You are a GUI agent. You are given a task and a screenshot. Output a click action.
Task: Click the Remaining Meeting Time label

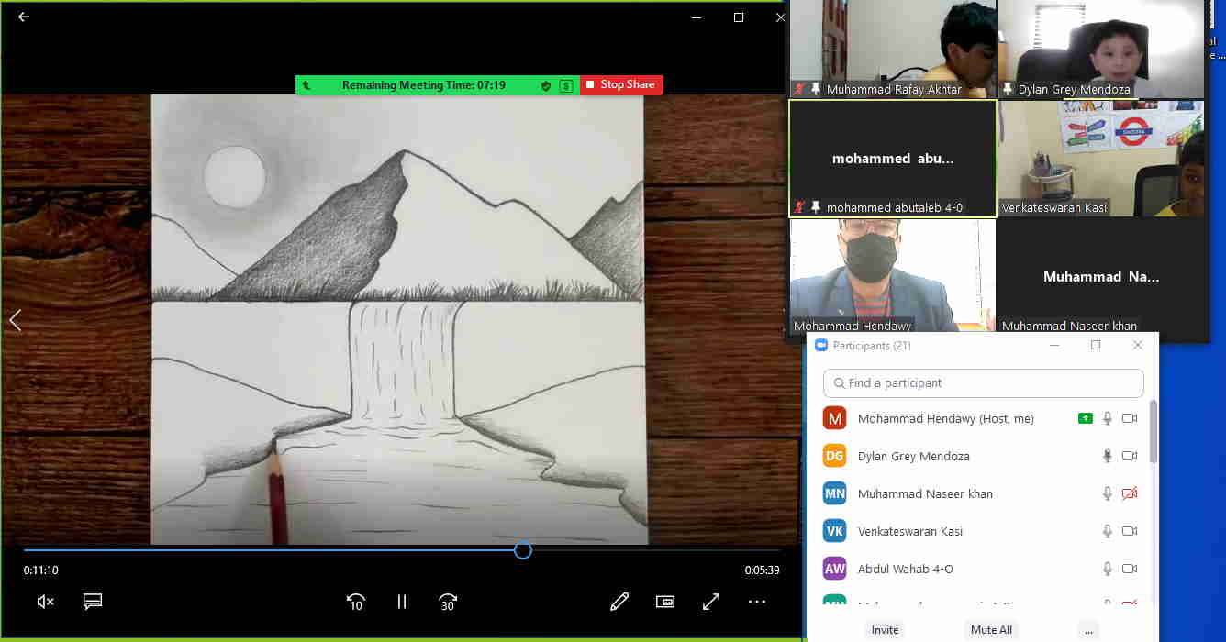[424, 85]
